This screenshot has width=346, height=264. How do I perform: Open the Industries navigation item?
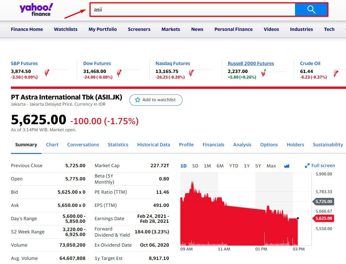point(301,29)
